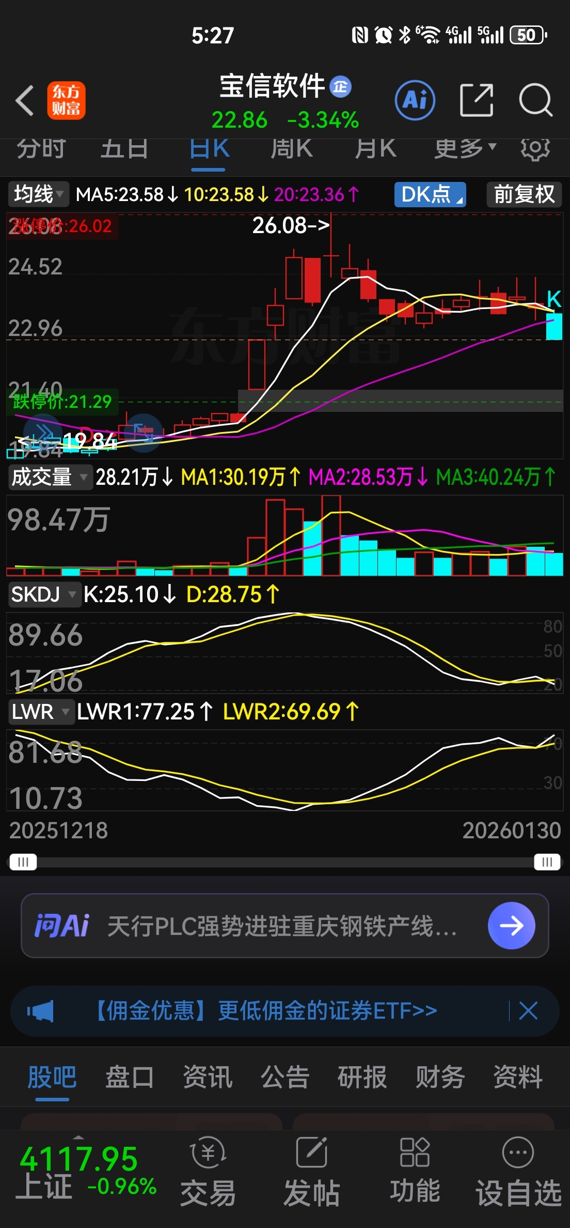Tap the 问Ai arrow send button

coord(511,926)
